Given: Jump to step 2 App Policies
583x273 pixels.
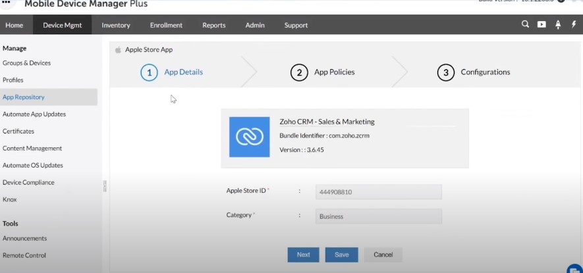Looking at the screenshot, I should pos(323,72).
